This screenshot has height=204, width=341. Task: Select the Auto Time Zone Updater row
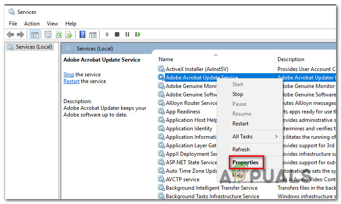pos(191,171)
